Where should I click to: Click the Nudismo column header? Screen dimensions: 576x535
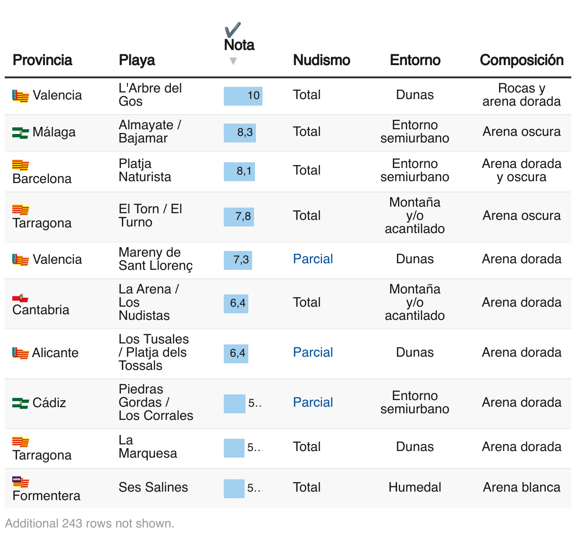322,60
